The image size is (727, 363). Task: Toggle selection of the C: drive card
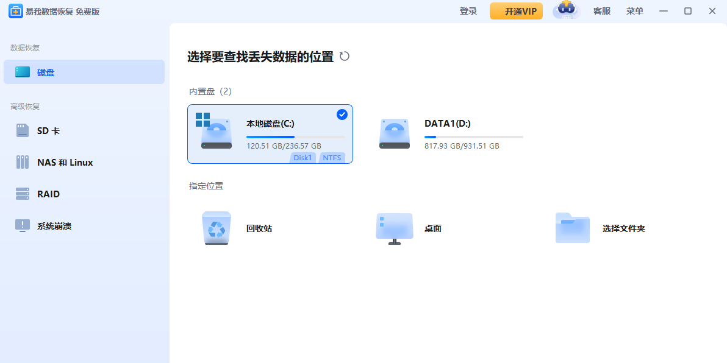pos(270,134)
